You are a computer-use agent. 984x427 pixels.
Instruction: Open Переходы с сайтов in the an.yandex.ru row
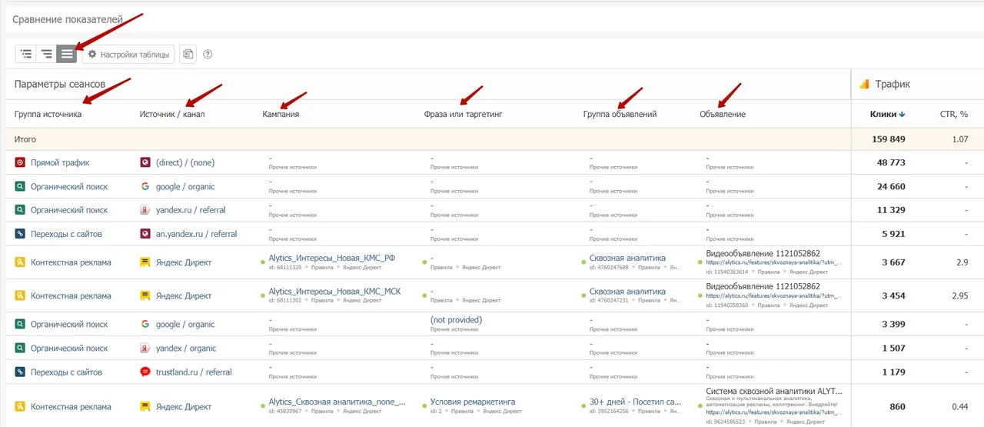click(66, 233)
